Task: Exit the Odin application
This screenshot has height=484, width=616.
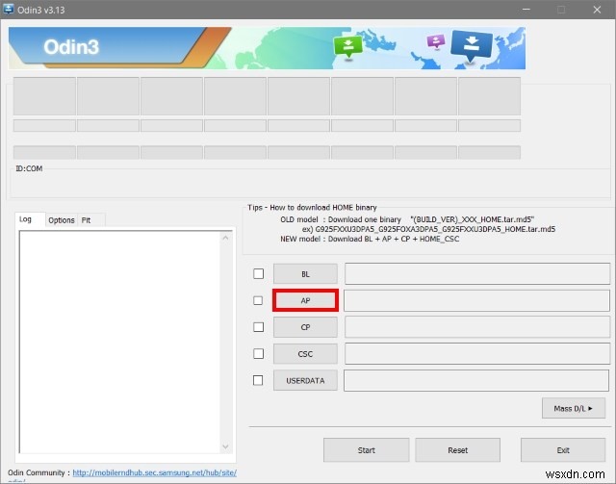Action: coord(563,450)
